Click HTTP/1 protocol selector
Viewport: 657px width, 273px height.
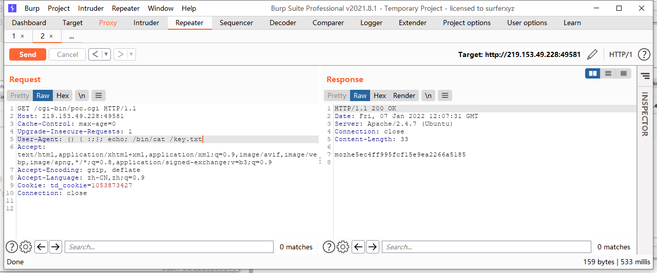point(621,54)
